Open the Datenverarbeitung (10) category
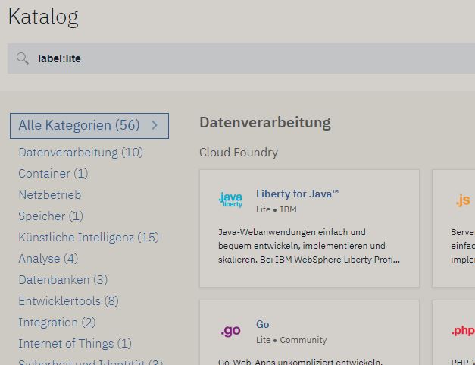The height and width of the screenshot is (365, 475). [x=80, y=152]
